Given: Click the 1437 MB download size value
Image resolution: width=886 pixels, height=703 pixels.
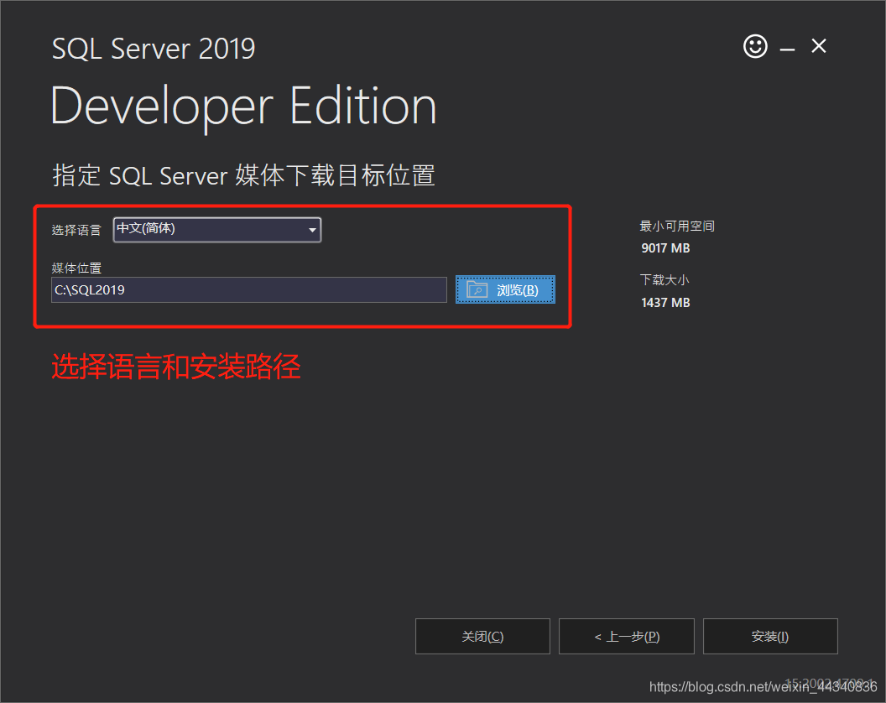Looking at the screenshot, I should 665,303.
